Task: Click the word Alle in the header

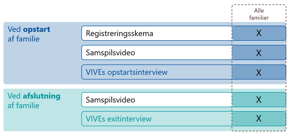Action: click(259, 11)
